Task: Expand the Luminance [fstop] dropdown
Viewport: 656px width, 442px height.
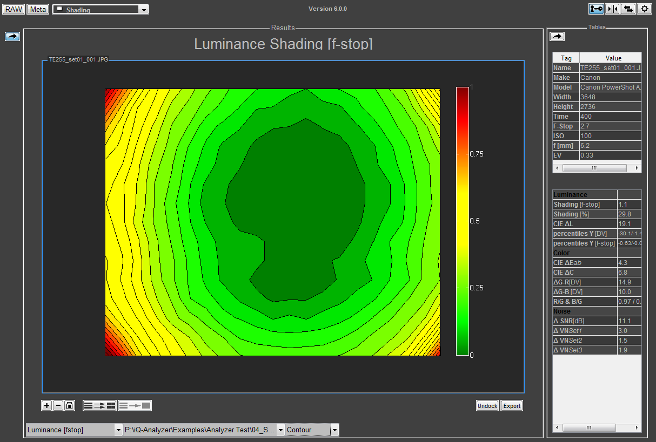Action: [118, 430]
